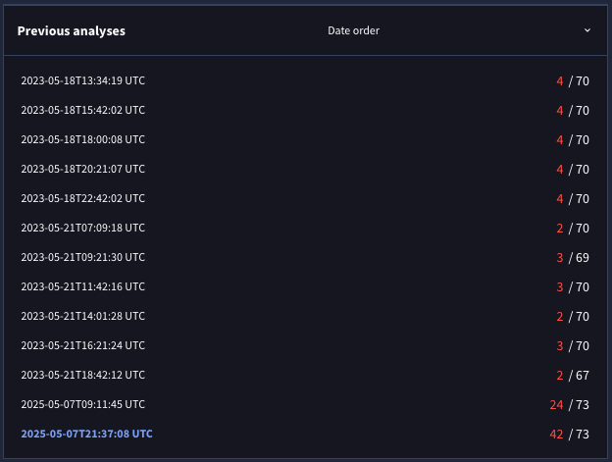Click the 42 / 73 detection score
The width and height of the screenshot is (612, 462).
(x=569, y=435)
